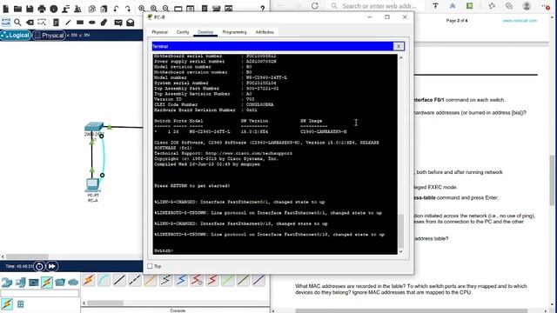Viewport: 557px width, 313px height.
Task: Click the terminal vertical scrollbar thumb
Action: coord(400,231)
